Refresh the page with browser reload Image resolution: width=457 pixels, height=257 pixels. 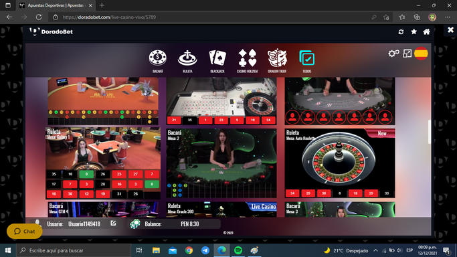pos(39,17)
